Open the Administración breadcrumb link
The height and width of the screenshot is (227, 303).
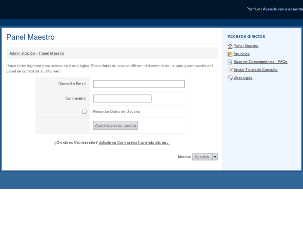pyautogui.click(x=22, y=53)
